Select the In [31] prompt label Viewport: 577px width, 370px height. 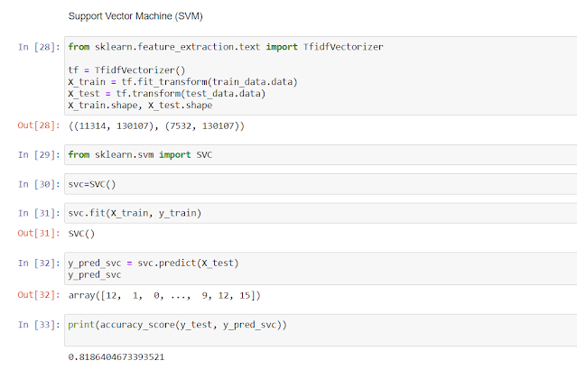(36, 215)
